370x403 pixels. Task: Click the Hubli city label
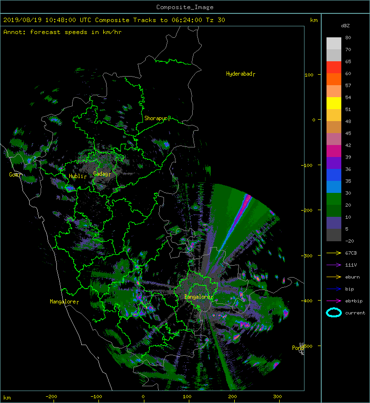coord(77,176)
